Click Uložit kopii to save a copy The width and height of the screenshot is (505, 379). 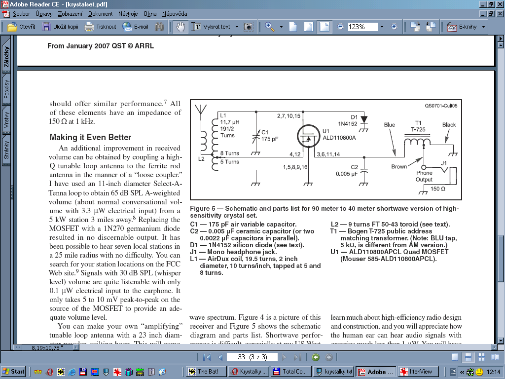pos(60,27)
